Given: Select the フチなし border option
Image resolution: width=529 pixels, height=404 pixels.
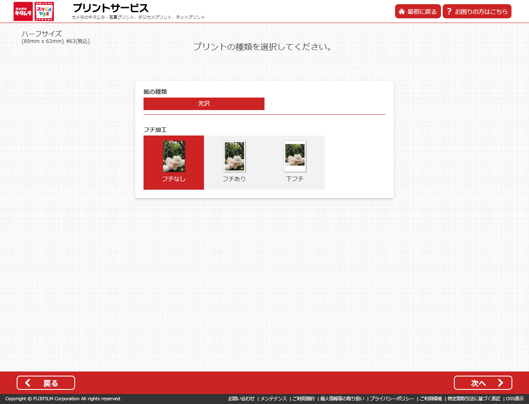Looking at the screenshot, I should click(x=174, y=163).
